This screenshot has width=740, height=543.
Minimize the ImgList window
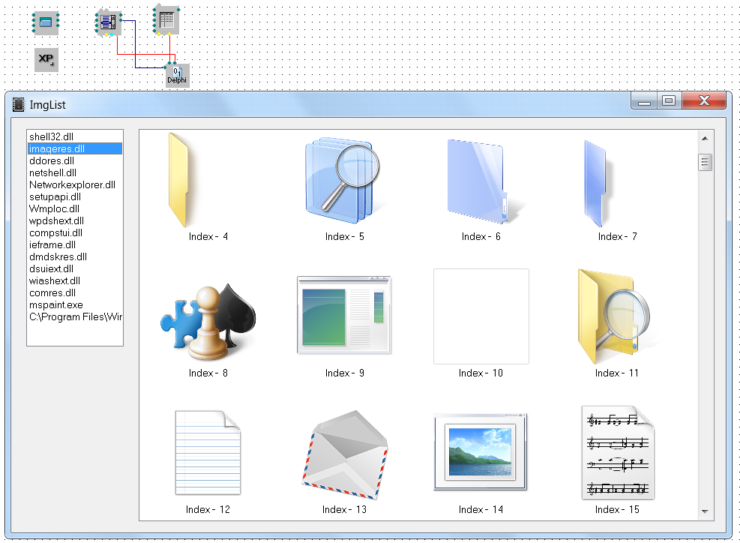tap(644, 101)
